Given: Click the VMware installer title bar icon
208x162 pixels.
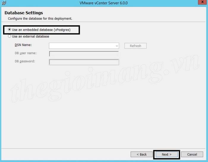Looking at the screenshot, I should [x=4, y=3].
